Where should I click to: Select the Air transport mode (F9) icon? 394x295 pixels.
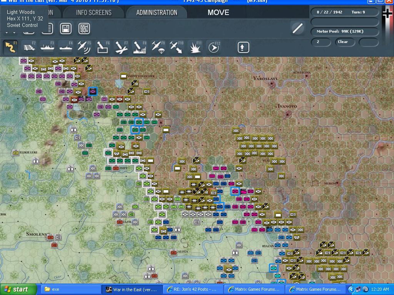[158, 47]
